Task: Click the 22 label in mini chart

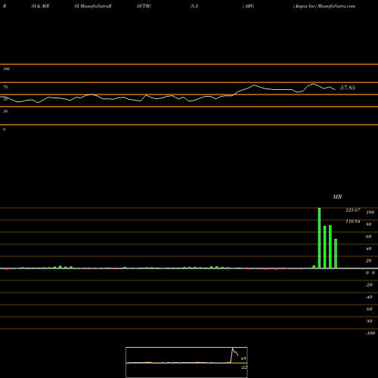Action: [x=243, y=367]
